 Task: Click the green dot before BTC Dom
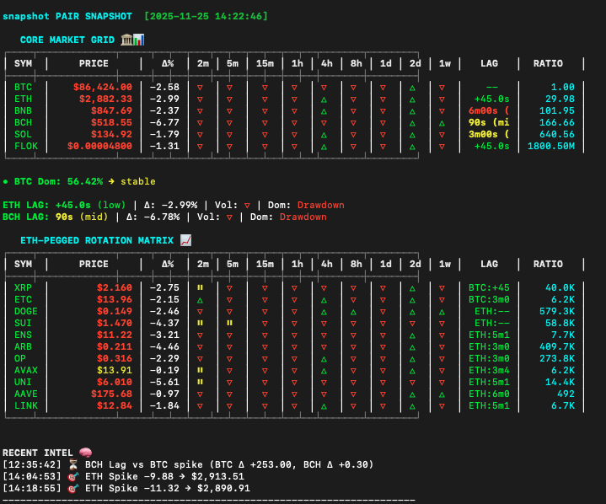[5, 181]
